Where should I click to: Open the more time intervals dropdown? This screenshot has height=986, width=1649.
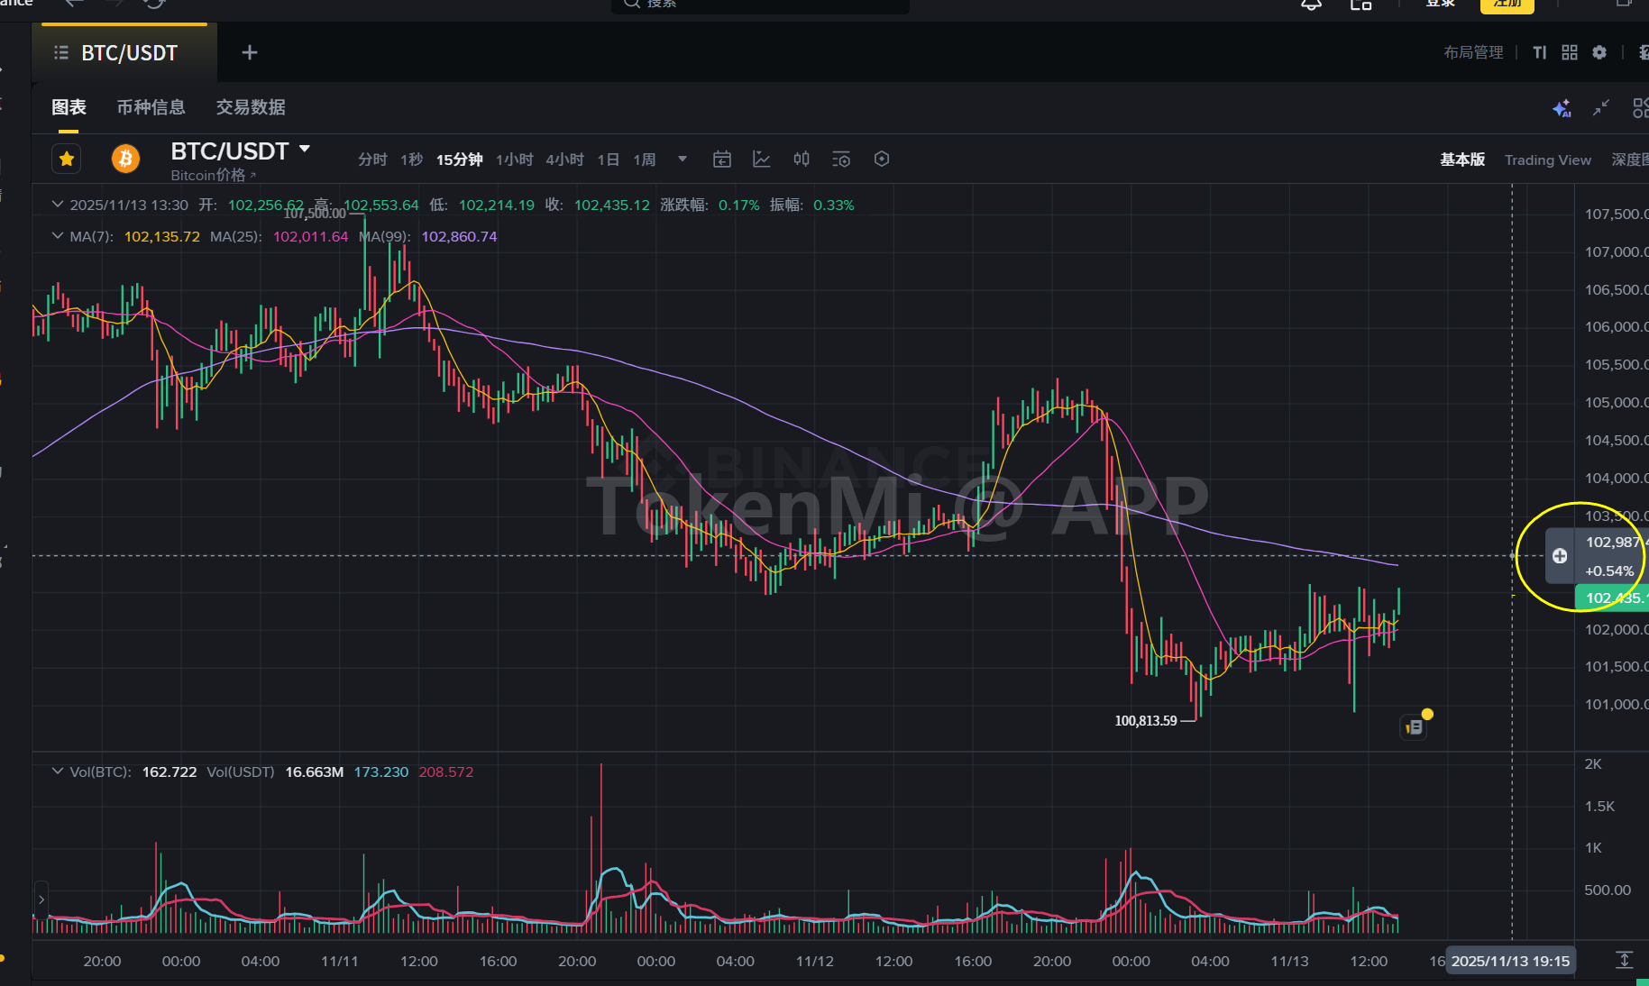[x=683, y=160]
